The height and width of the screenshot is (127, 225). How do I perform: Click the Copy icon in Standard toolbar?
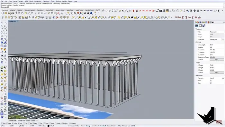(x=22, y=13)
